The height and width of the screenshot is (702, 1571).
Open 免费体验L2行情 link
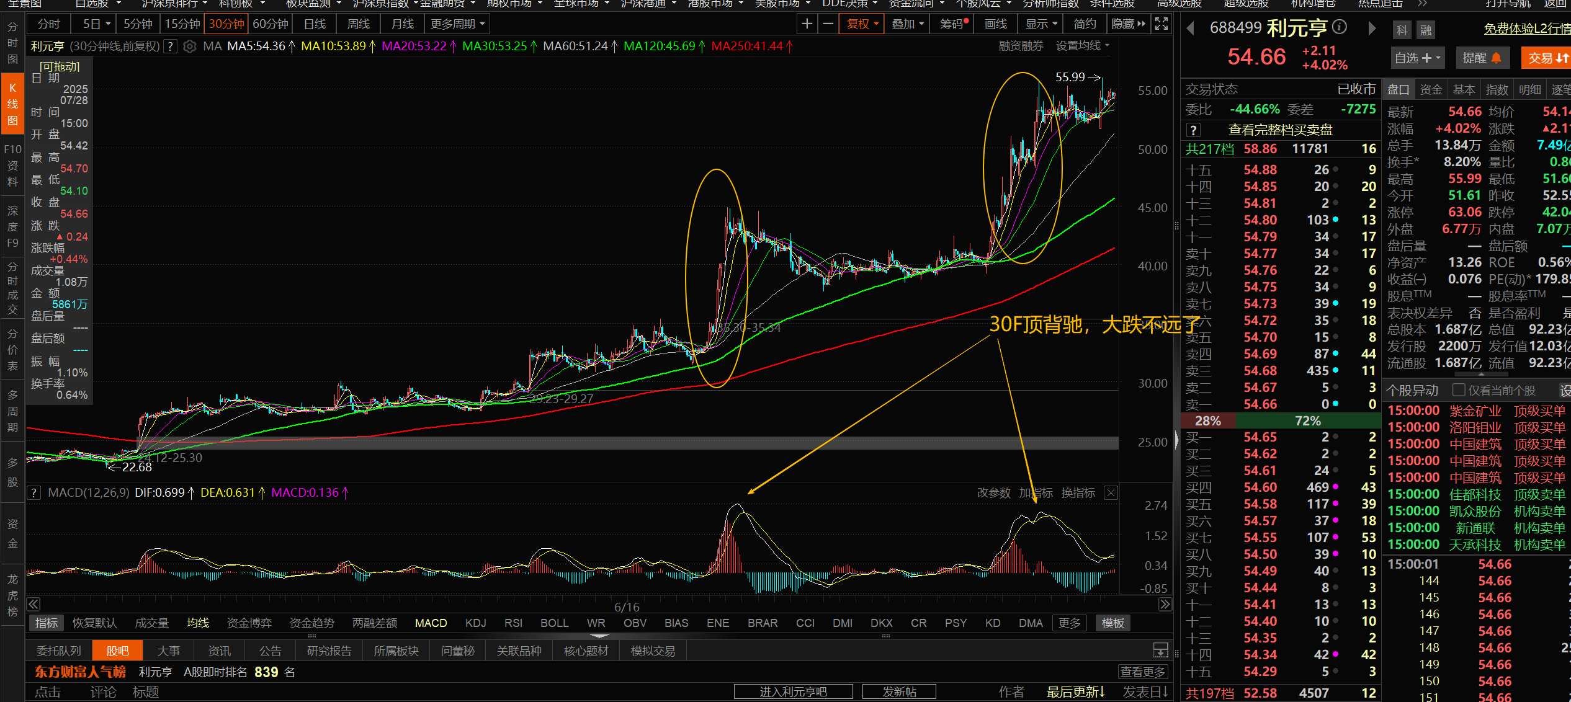(x=1526, y=29)
